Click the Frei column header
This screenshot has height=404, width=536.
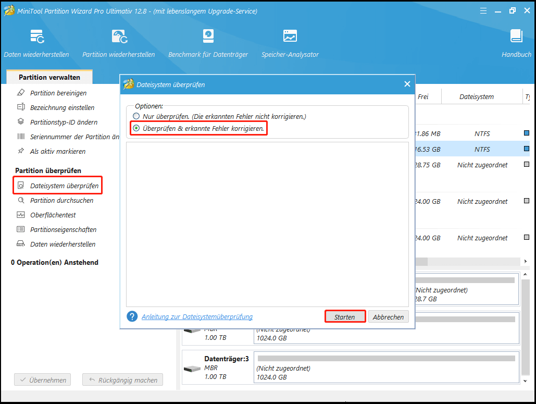click(x=423, y=97)
